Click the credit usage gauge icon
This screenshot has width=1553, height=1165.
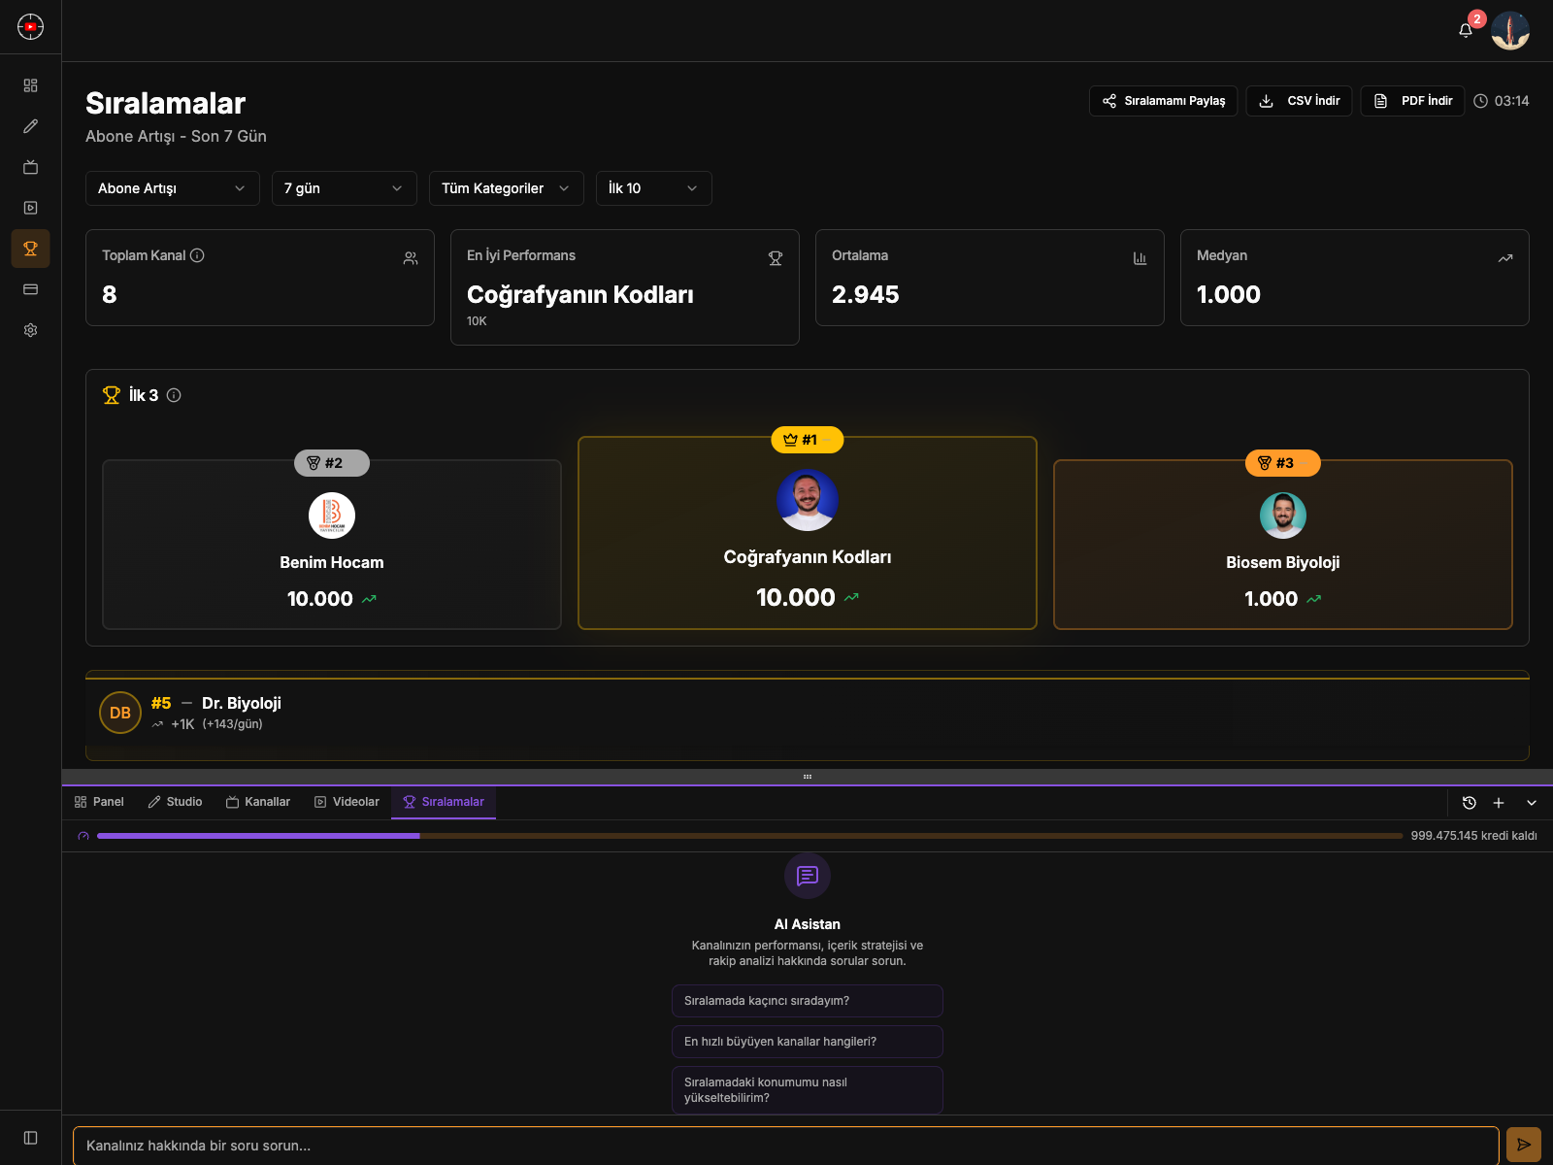coord(83,836)
